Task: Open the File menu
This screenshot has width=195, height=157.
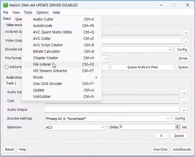Action: 6,13
